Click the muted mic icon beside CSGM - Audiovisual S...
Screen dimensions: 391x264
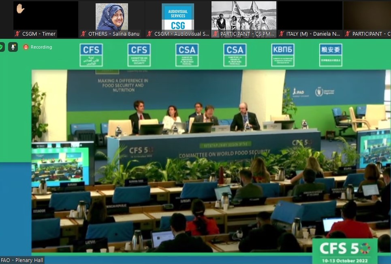[x=150, y=34]
